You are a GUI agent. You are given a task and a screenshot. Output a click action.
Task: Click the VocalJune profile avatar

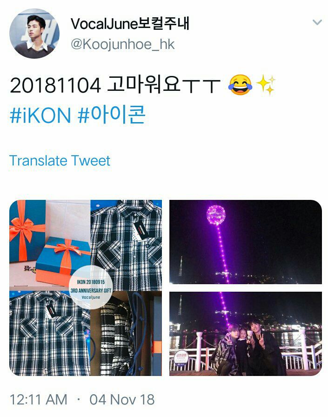click(x=34, y=33)
